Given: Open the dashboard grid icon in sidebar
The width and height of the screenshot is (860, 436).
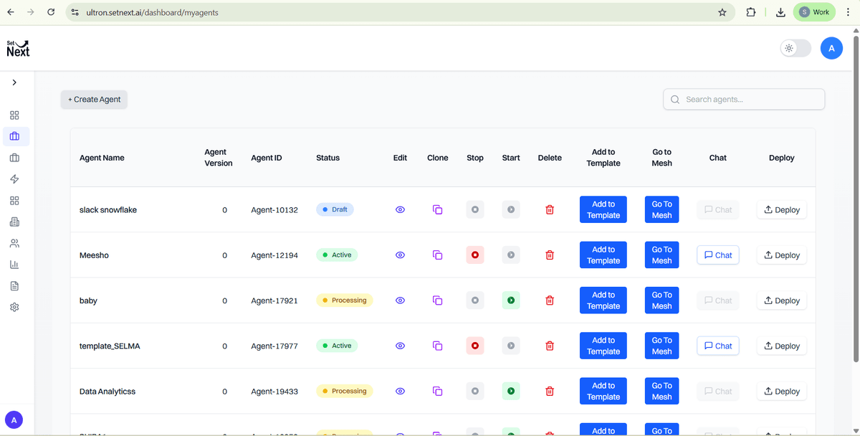Looking at the screenshot, I should [14, 115].
